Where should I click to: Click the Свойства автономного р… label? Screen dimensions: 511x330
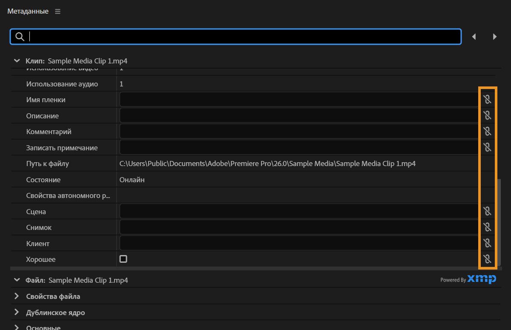[68, 196]
